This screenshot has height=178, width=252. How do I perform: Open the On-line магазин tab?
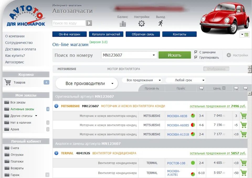pos(69,34)
